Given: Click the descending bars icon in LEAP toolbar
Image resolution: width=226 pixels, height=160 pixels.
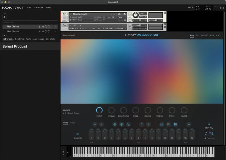Looking at the screenshot, I should pyautogui.click(x=128, y=124).
